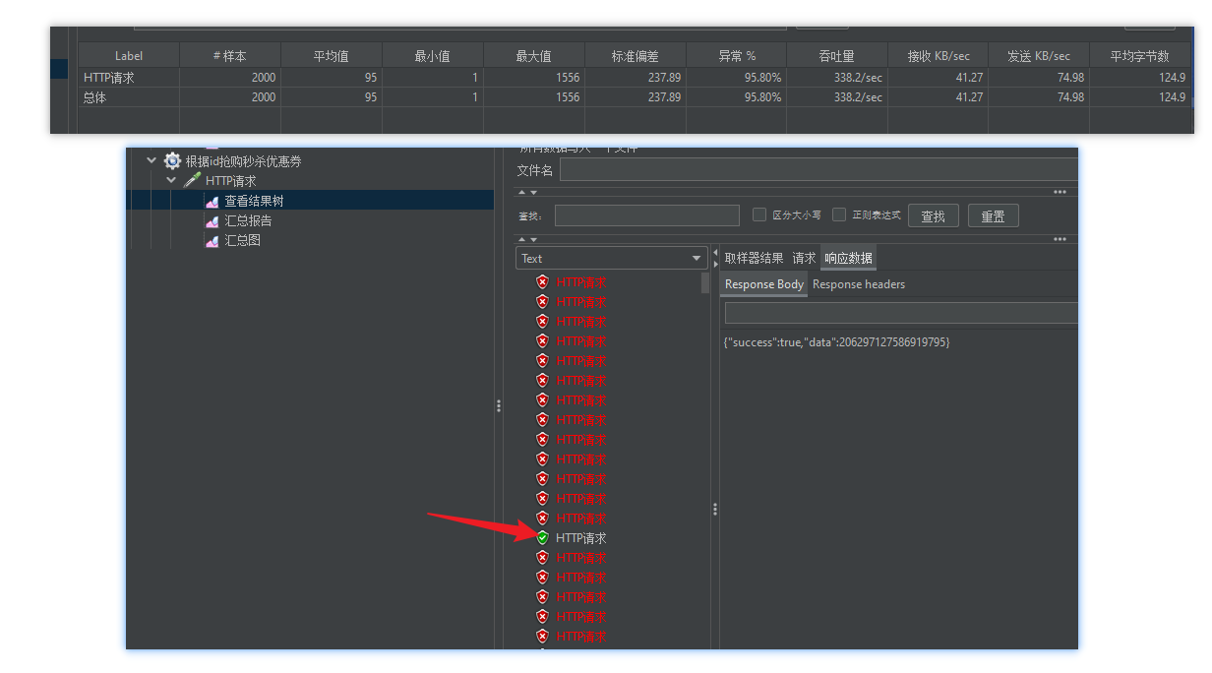Switch to the 请求 tab
Screen dimensions: 1212x673
(805, 258)
